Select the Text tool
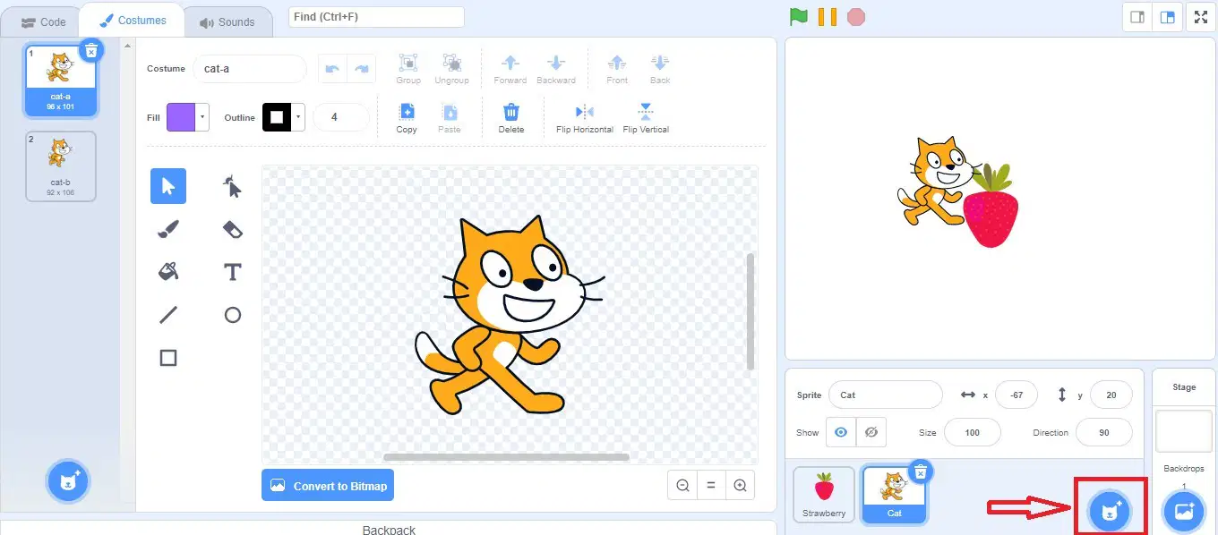This screenshot has height=535, width=1218. pyautogui.click(x=232, y=271)
